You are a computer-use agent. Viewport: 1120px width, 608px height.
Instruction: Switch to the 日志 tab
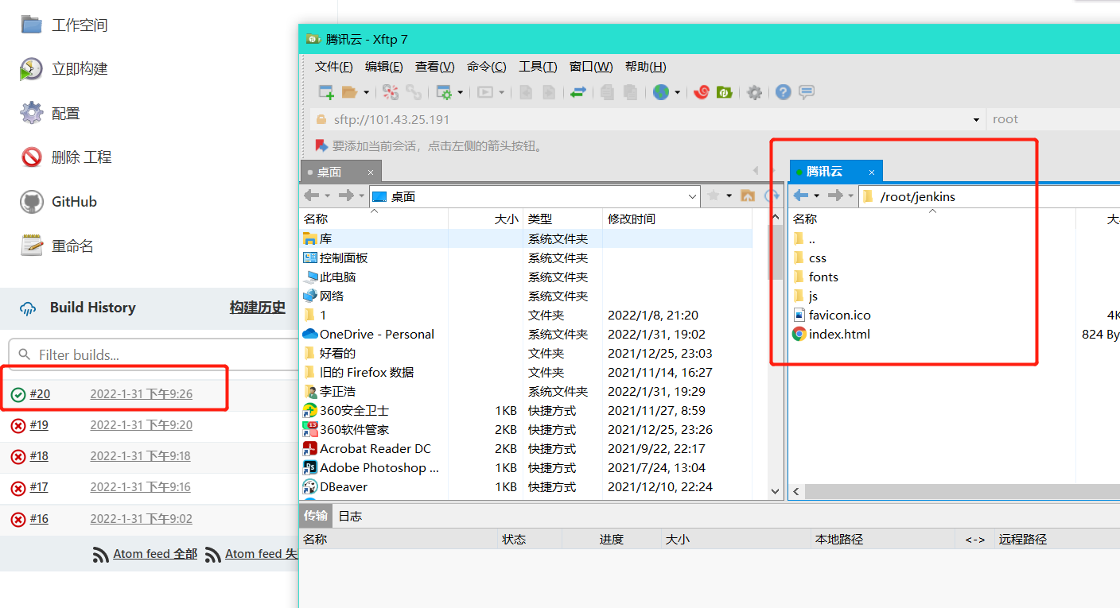350,516
